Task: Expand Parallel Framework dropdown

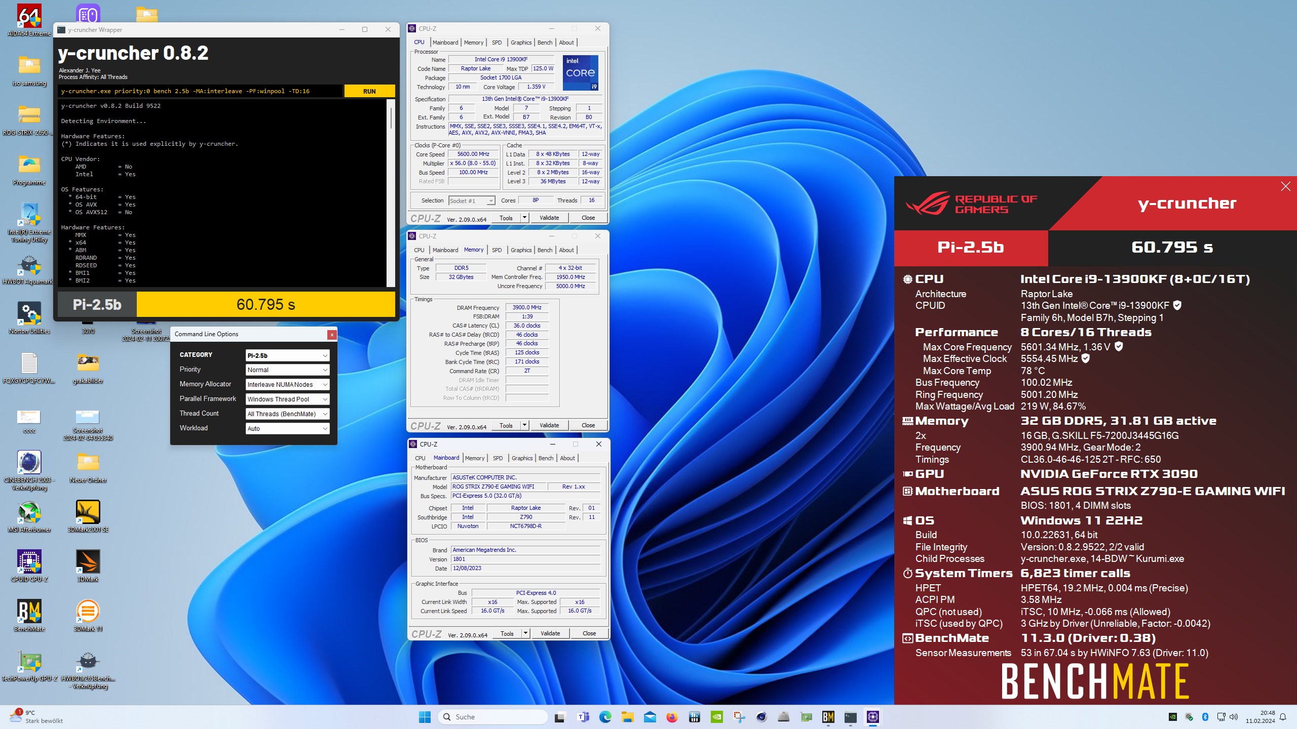Action: click(287, 399)
